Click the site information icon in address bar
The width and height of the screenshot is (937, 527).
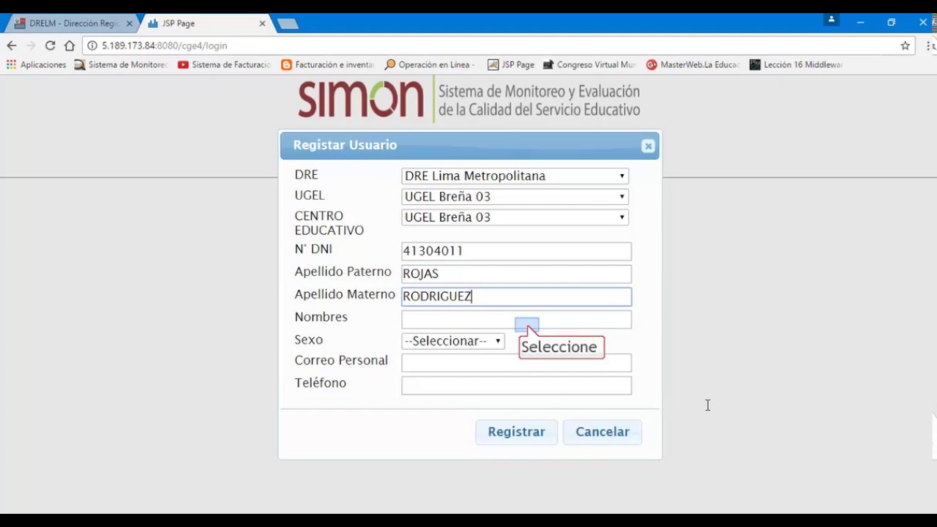point(92,45)
